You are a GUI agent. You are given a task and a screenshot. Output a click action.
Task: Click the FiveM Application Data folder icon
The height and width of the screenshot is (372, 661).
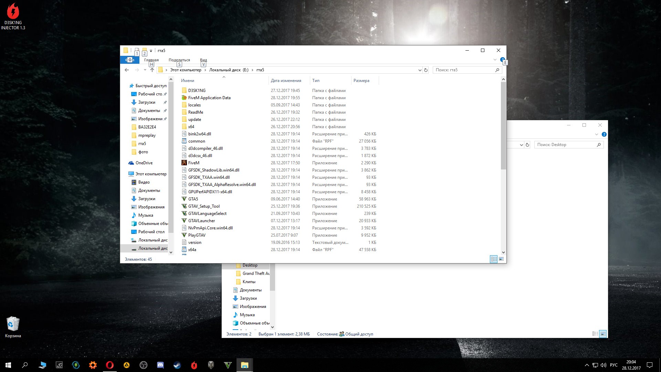point(184,98)
